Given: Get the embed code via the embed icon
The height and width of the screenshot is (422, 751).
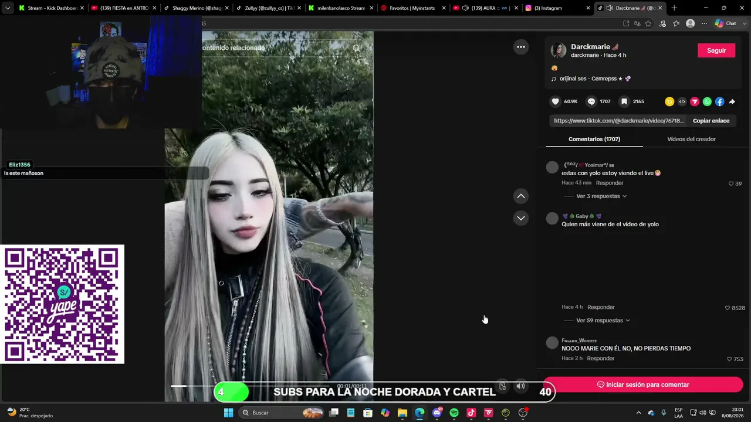Looking at the screenshot, I should click(682, 101).
